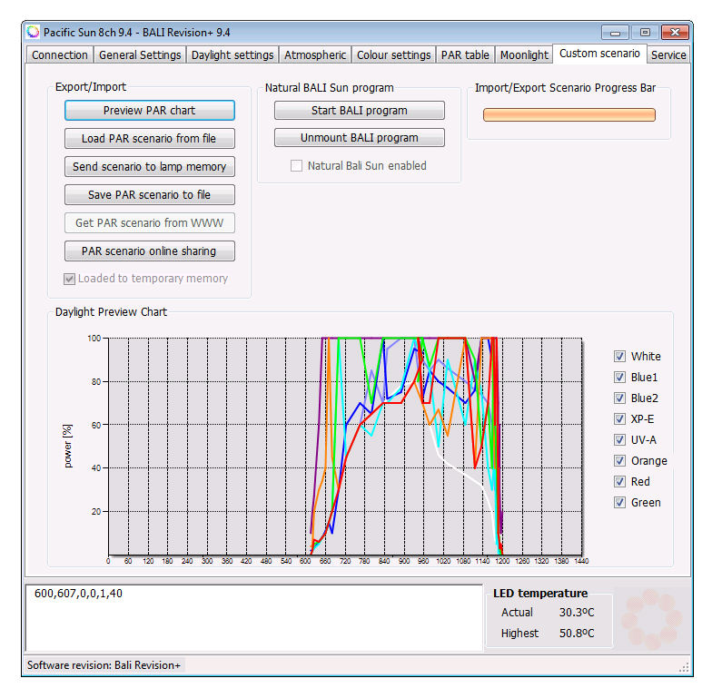
Task: Disable the UV-A channel in chart
Action: [620, 440]
